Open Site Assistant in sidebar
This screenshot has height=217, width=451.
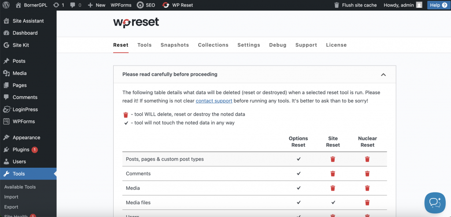[x=28, y=21]
